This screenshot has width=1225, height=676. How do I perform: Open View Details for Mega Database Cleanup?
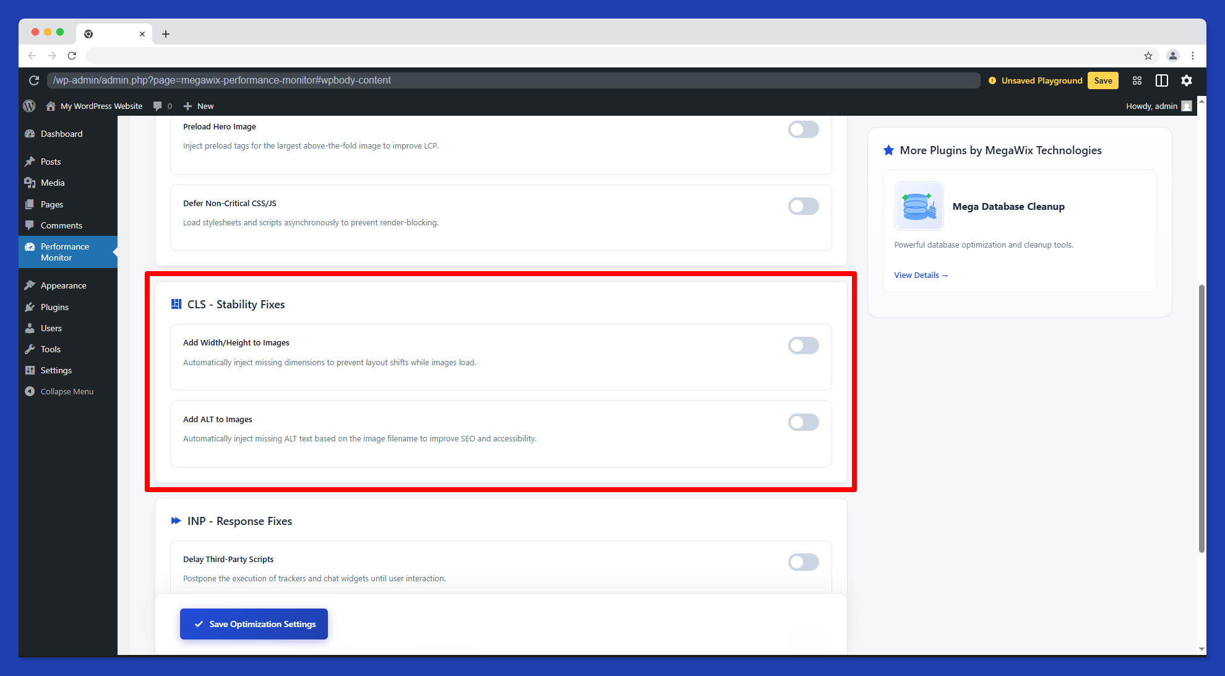click(921, 275)
